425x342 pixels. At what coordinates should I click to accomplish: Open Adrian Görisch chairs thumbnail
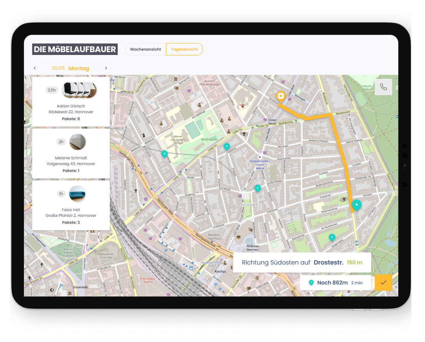coord(79,90)
